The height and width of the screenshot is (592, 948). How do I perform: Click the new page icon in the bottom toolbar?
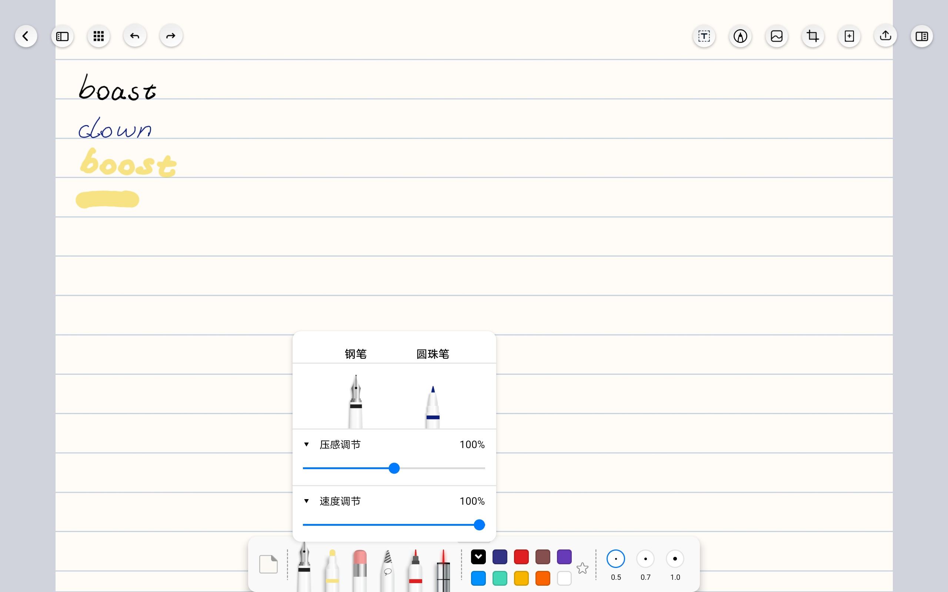point(268,564)
